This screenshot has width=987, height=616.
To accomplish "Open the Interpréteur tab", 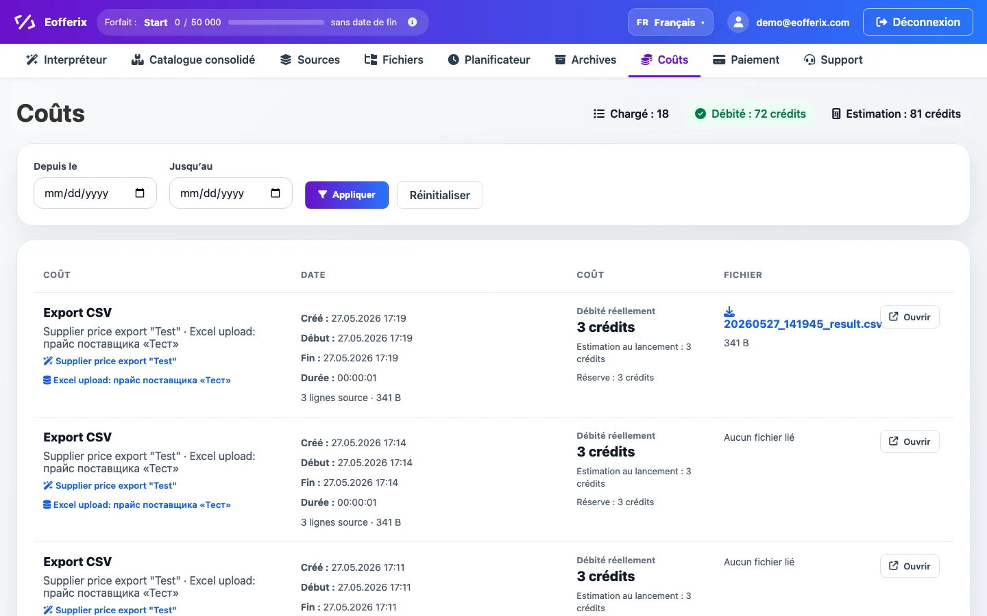I will click(66, 60).
